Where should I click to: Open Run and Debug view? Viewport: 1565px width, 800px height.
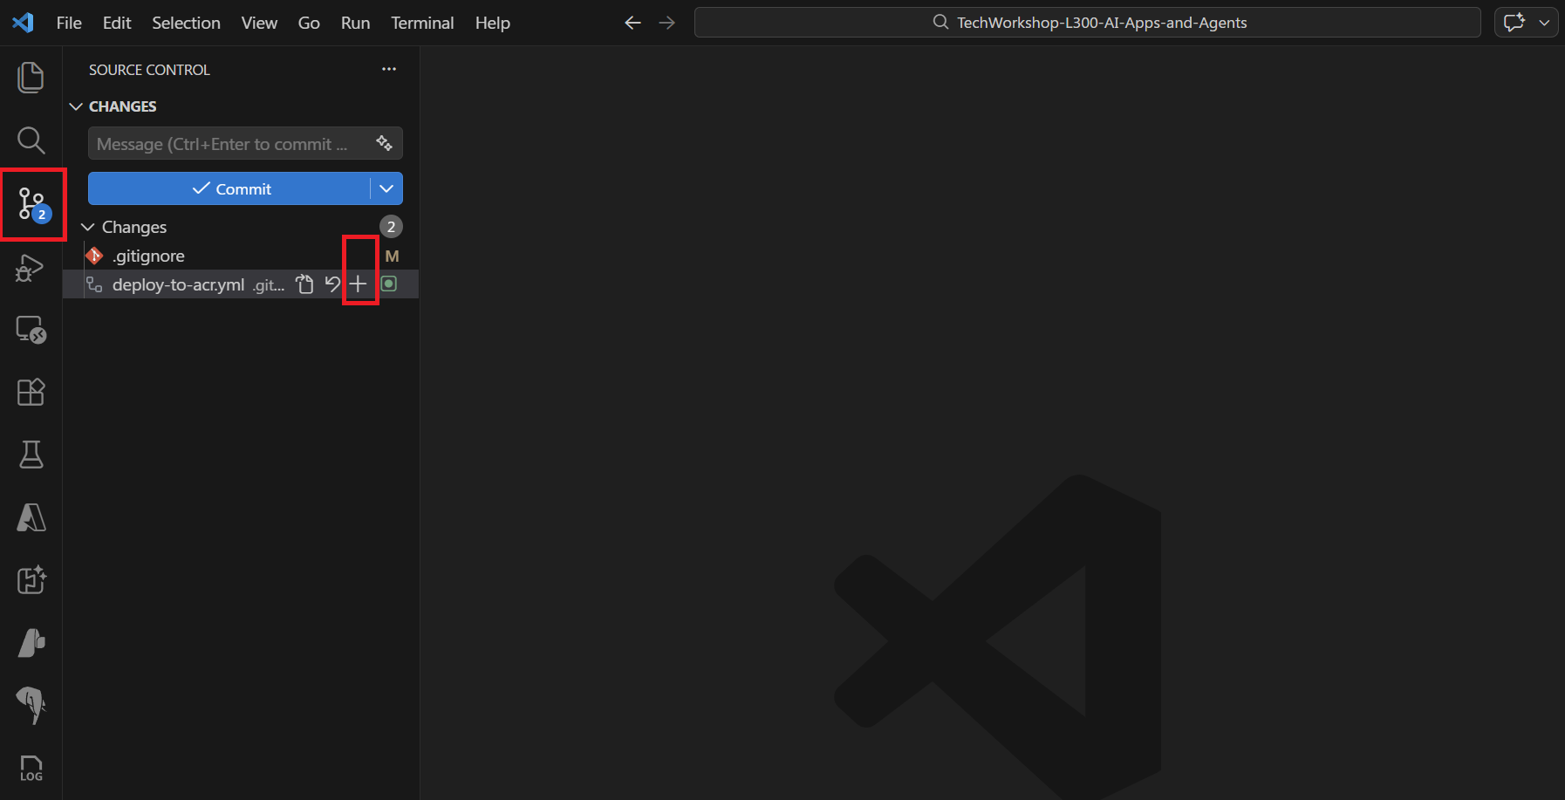click(31, 267)
